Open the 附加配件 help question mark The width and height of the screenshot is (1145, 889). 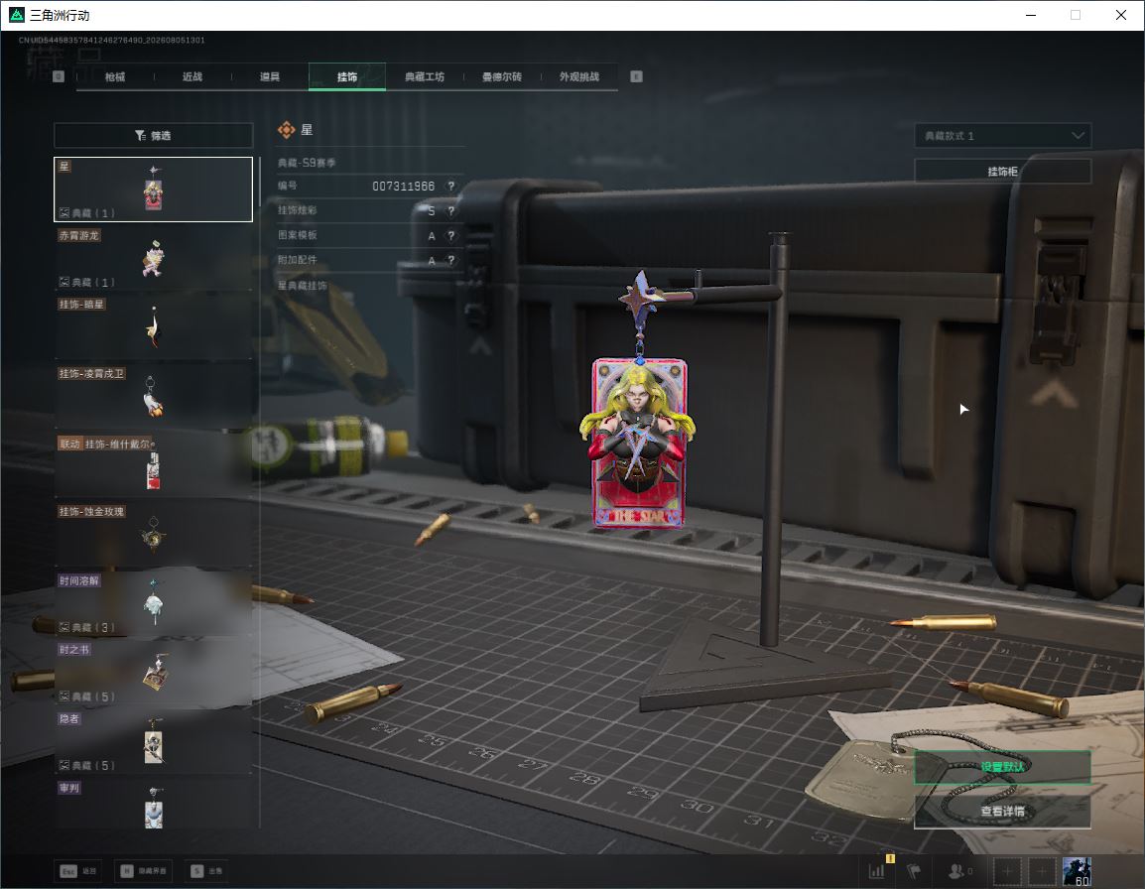(x=451, y=260)
